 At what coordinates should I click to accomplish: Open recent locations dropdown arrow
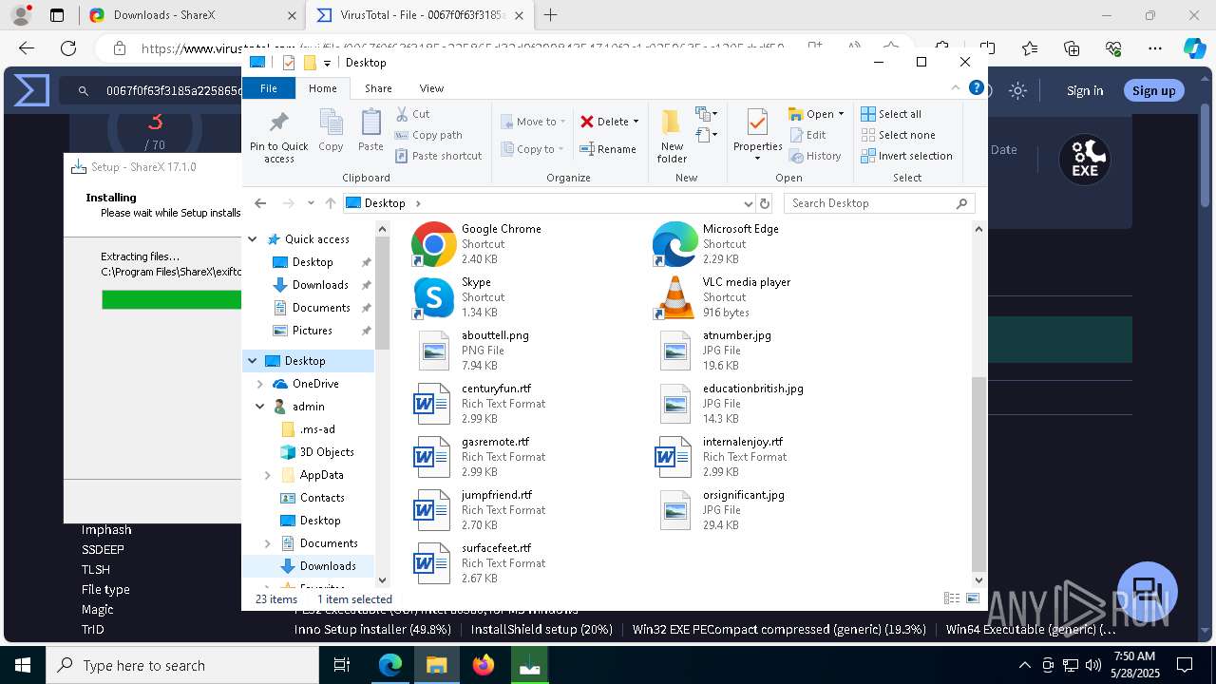pos(311,203)
